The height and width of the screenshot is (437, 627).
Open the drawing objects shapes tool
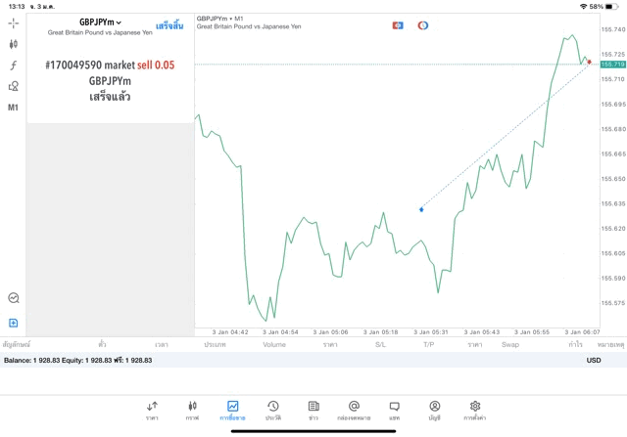coord(14,86)
